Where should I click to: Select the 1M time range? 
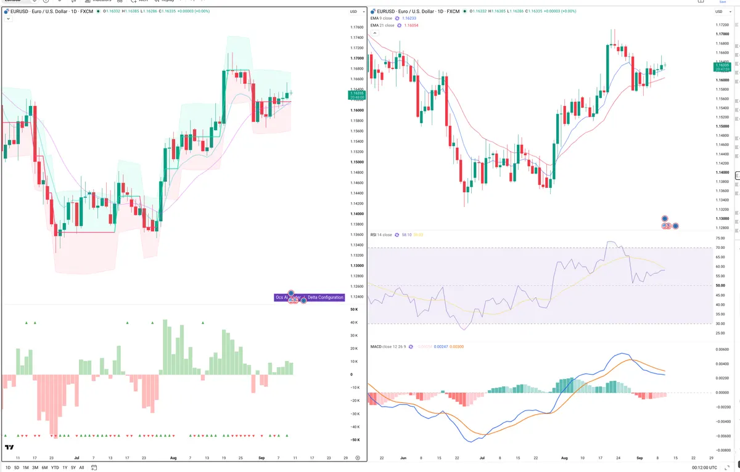27,468
